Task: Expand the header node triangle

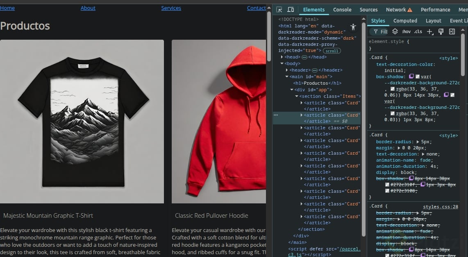Action: pyautogui.click(x=287, y=70)
